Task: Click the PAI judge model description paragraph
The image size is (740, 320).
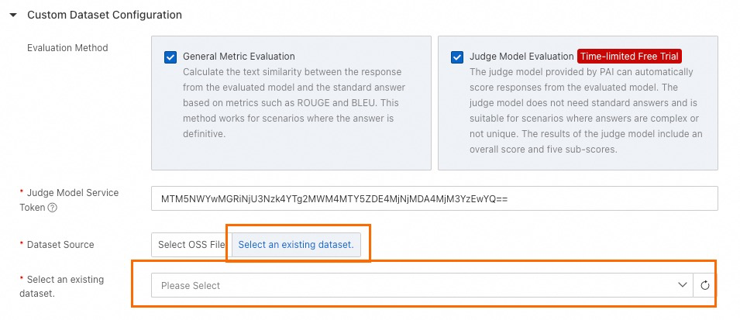Action: pos(586,111)
